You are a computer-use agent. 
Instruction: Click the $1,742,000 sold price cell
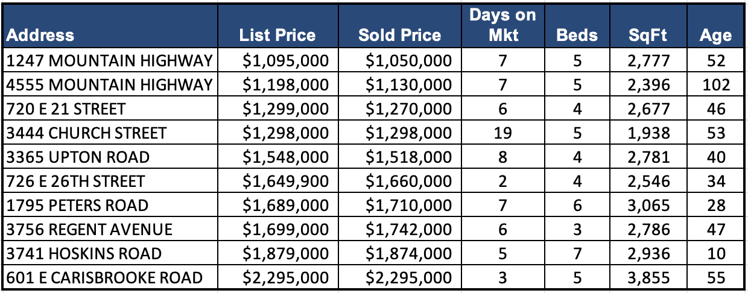pos(408,229)
